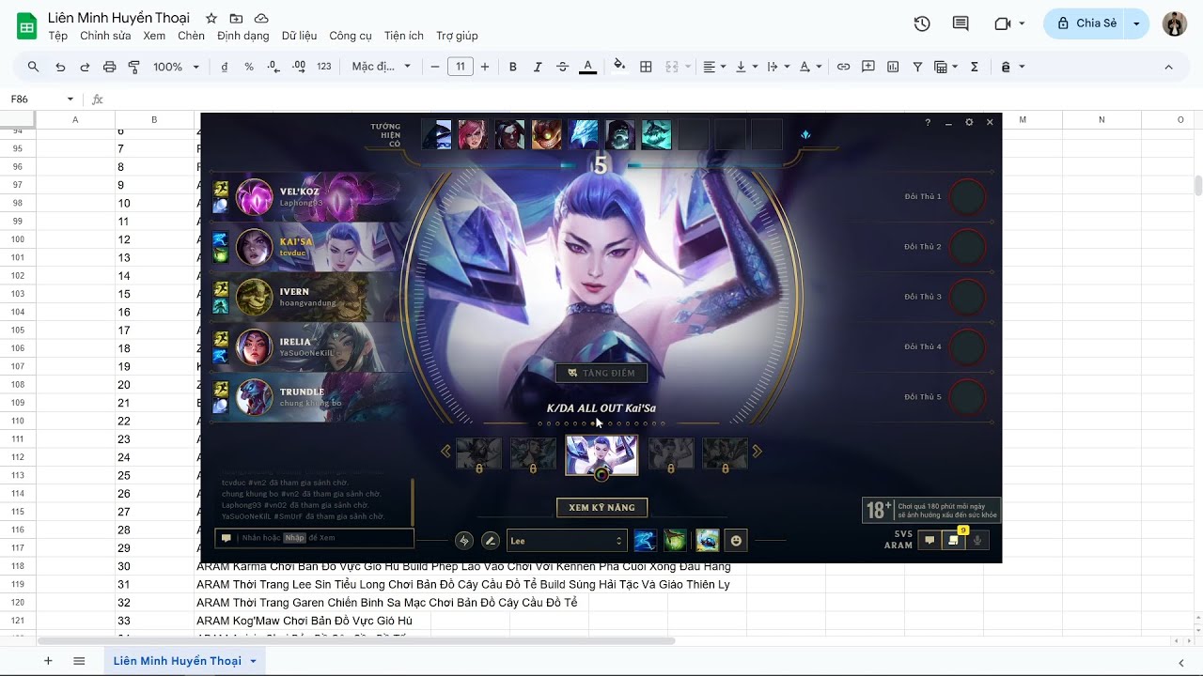Screen dimensions: 1203x676
Task: Open the Định dạng menu
Action: (242, 36)
